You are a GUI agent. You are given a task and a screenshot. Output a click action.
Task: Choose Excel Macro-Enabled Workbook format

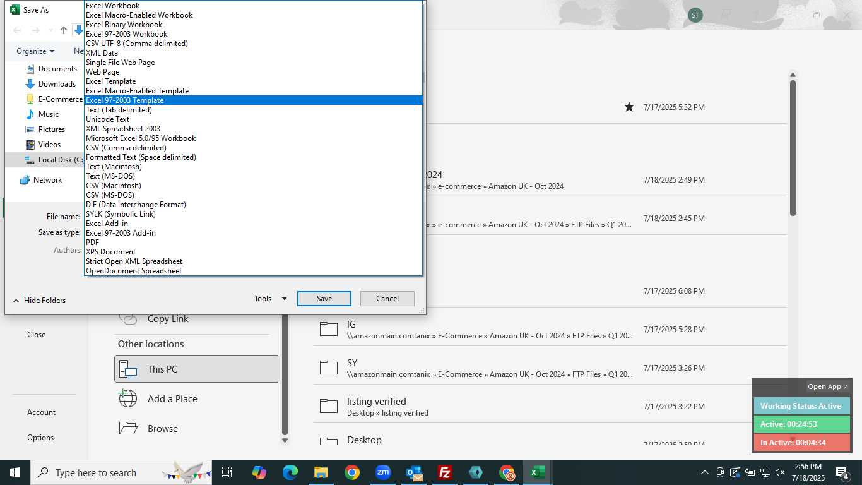click(x=253, y=15)
